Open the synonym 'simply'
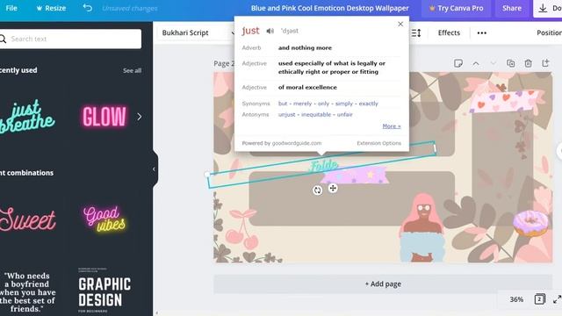562x316 pixels. click(344, 104)
